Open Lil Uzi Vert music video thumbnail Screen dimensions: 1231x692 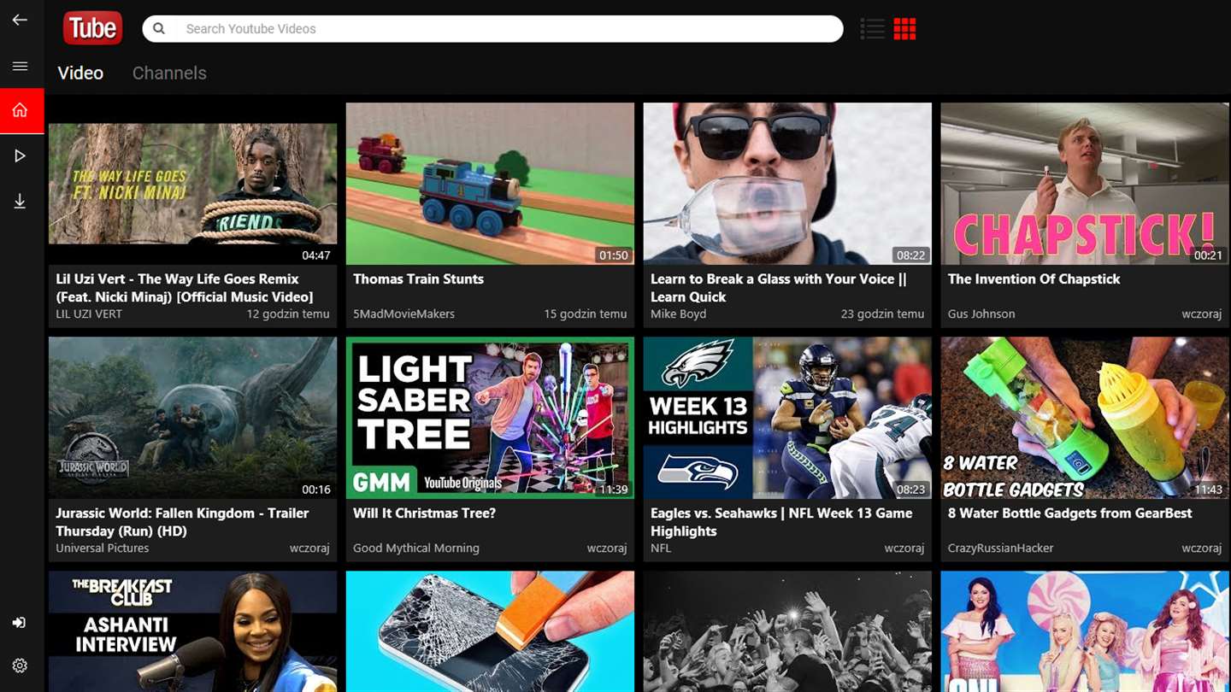(192, 184)
